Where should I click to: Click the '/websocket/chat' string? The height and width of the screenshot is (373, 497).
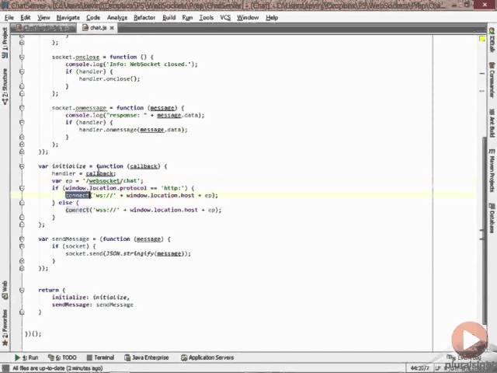(x=113, y=181)
